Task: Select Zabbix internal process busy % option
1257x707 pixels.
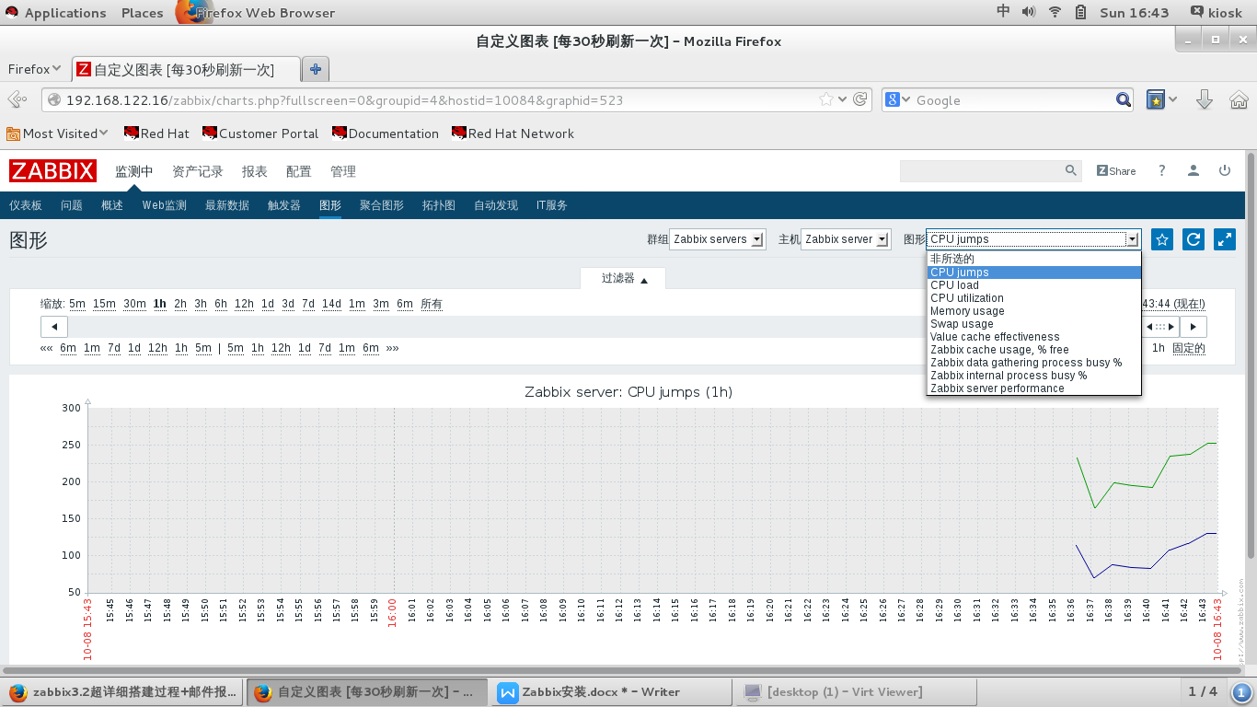Action: pyautogui.click(x=1034, y=376)
